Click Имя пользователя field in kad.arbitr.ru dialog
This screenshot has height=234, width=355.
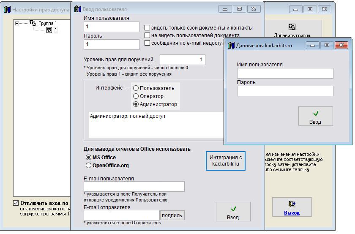pos(285,73)
